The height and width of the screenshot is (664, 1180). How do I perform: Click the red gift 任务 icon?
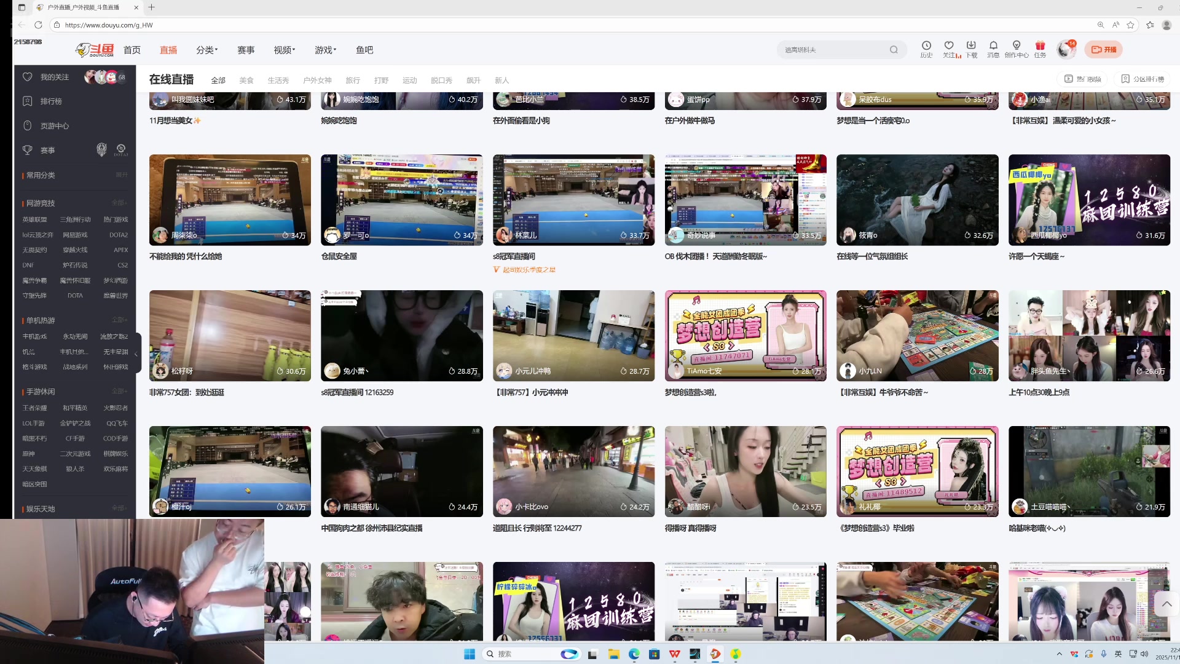(1040, 46)
